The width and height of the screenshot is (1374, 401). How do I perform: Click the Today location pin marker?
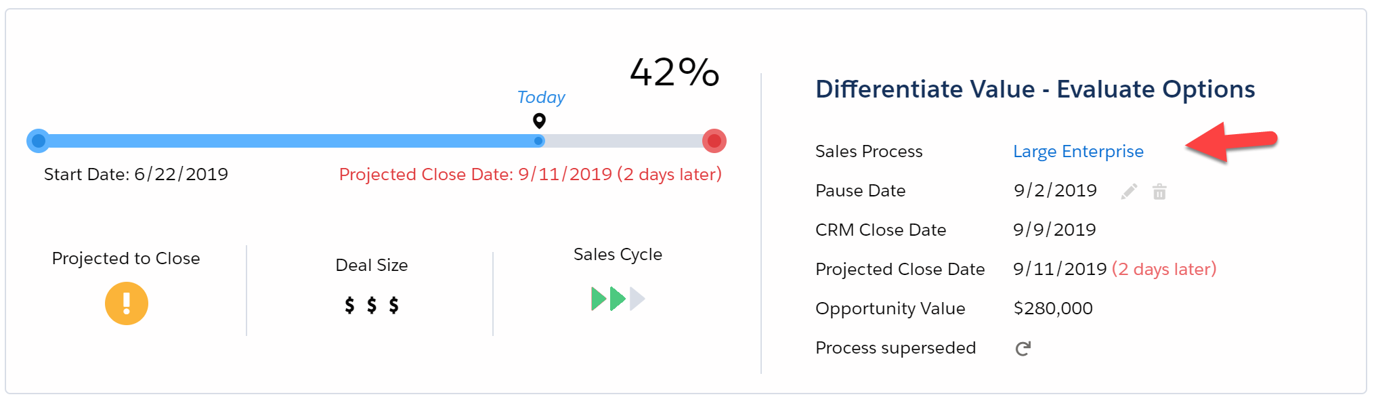(x=539, y=121)
